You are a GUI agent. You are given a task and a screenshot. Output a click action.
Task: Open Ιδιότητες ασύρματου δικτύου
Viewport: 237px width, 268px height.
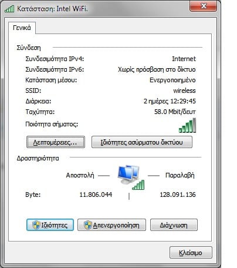(x=142, y=142)
